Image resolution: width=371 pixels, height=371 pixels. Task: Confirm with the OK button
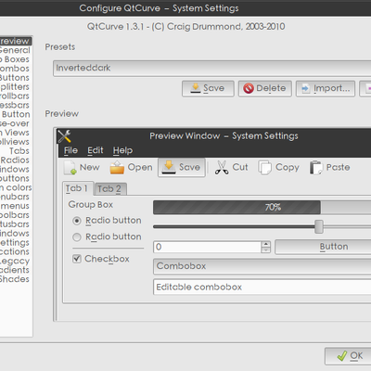[x=348, y=356]
